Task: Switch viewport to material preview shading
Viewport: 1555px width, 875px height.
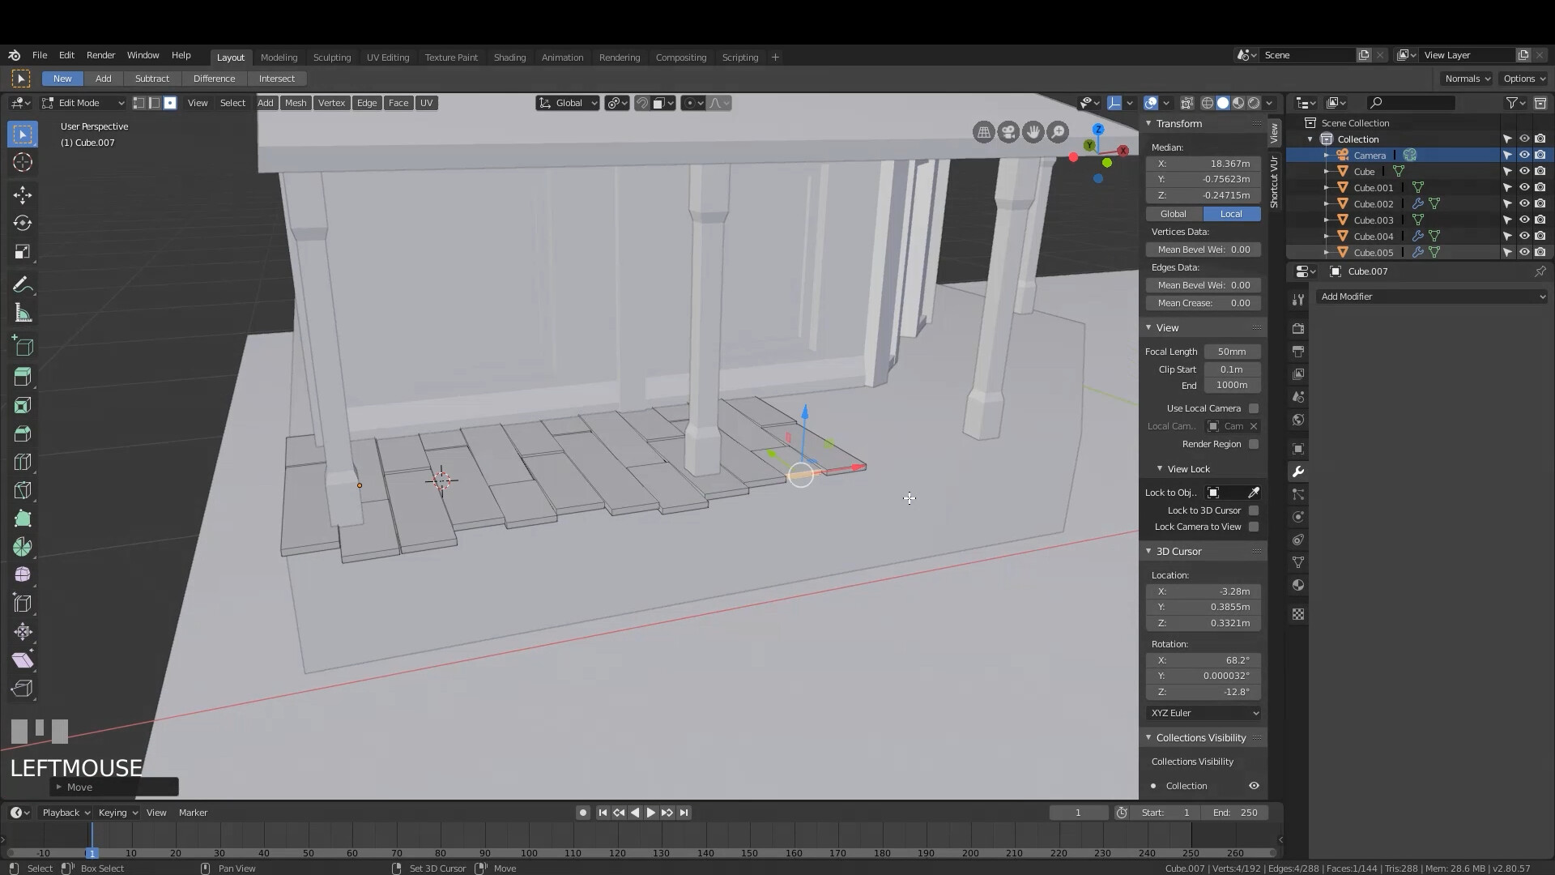Action: [x=1238, y=103]
